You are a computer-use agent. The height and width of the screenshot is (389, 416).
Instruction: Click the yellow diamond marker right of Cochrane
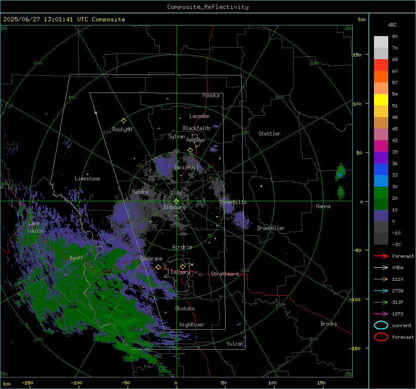pyautogui.click(x=158, y=267)
